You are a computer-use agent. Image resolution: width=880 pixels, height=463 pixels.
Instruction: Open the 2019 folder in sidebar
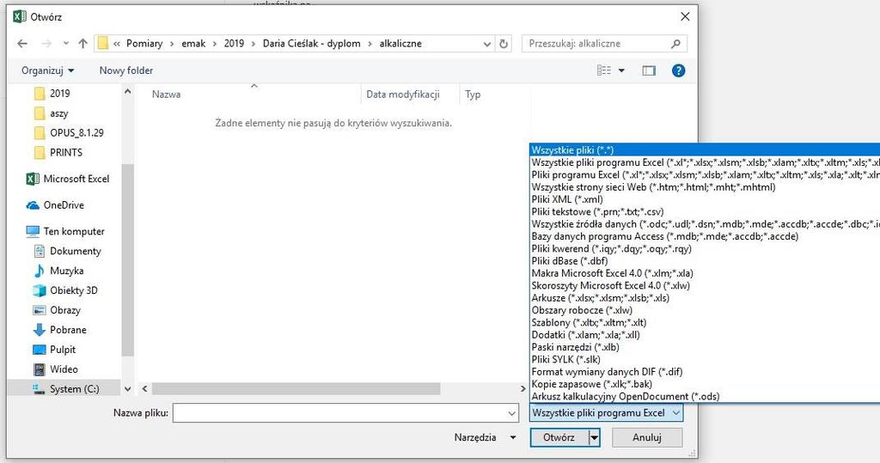pyautogui.click(x=52, y=93)
